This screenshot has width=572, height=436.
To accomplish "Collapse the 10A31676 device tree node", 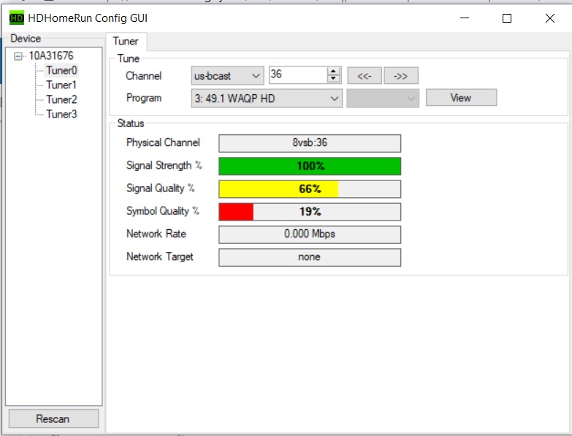I will [18, 56].
